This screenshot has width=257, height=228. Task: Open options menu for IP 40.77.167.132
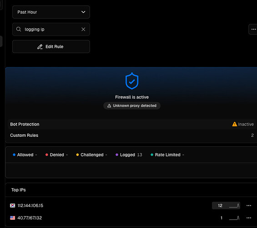tap(249, 218)
